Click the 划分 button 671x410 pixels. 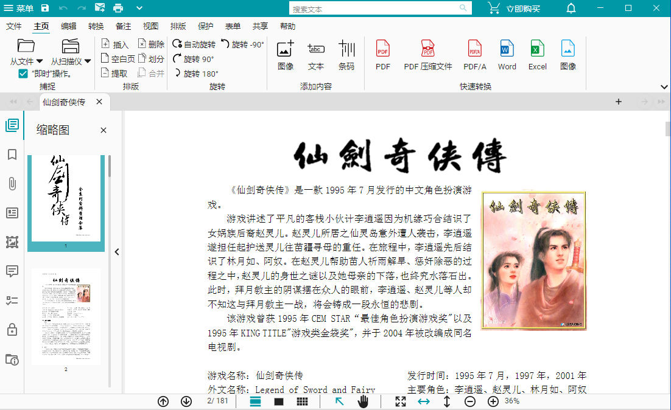click(x=152, y=59)
